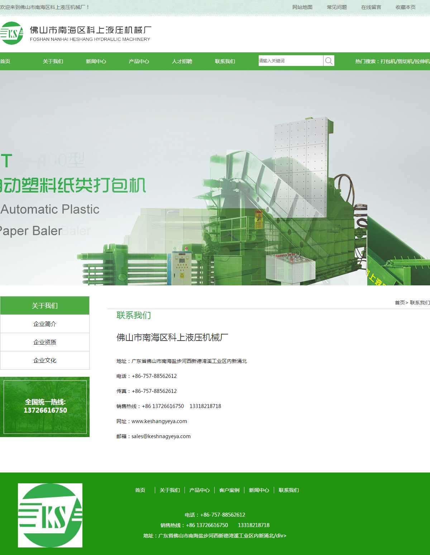The height and width of the screenshot is (555, 430).
Task: Click the KS logo in header
Action: (x=12, y=33)
